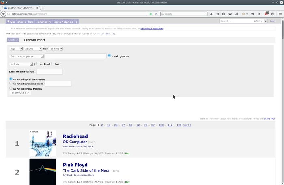284x185 pixels.
Task: Open the OK Computer album link
Action: click(75, 142)
